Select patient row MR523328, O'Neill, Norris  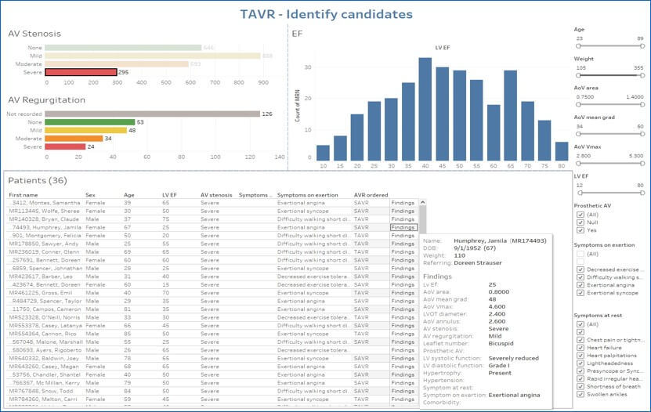click(212, 317)
